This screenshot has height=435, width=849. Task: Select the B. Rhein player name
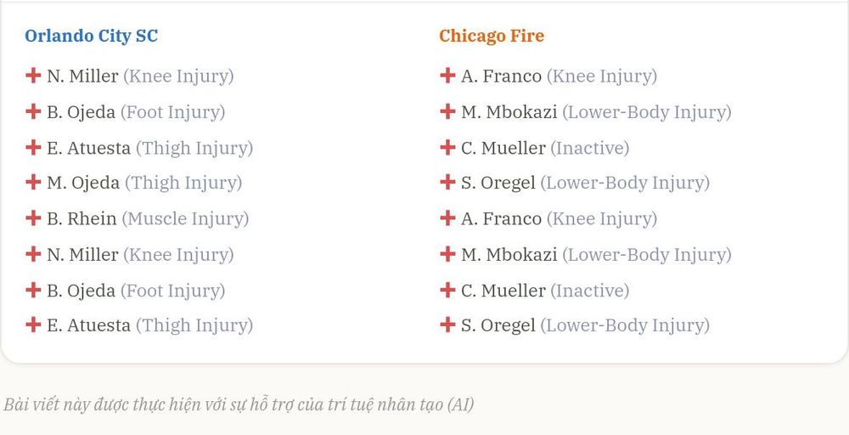(x=82, y=219)
